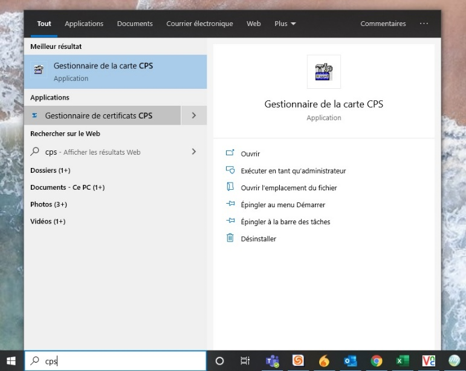Select the Tout tab
The image size is (466, 371).
click(x=44, y=24)
